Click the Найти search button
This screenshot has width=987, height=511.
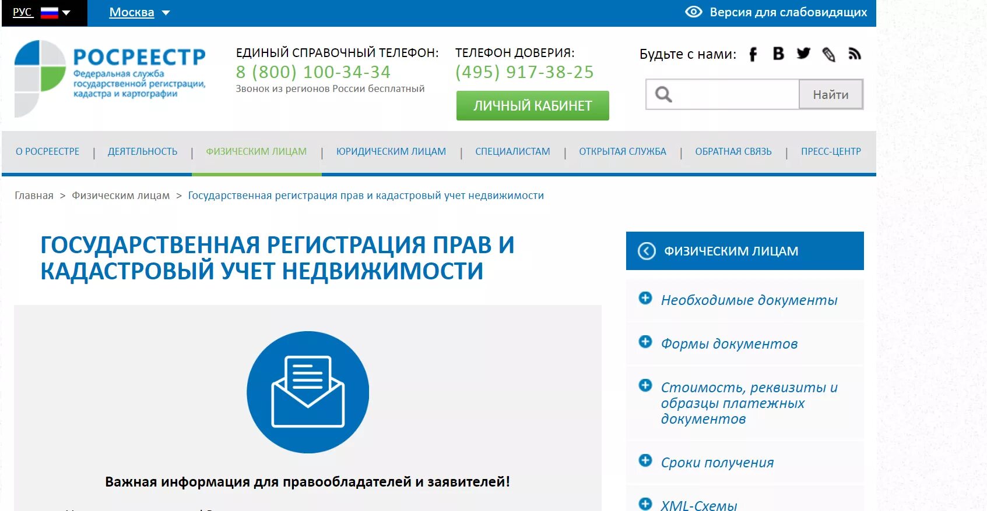click(x=831, y=94)
